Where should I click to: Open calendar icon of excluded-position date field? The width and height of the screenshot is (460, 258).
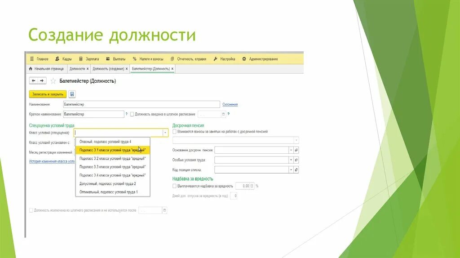tap(164, 210)
